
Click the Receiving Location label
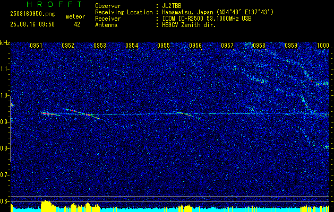coord(124,12)
